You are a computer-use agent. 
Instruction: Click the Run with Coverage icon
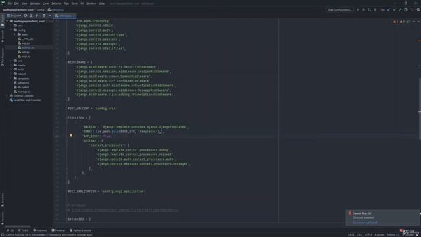[x=370, y=10]
